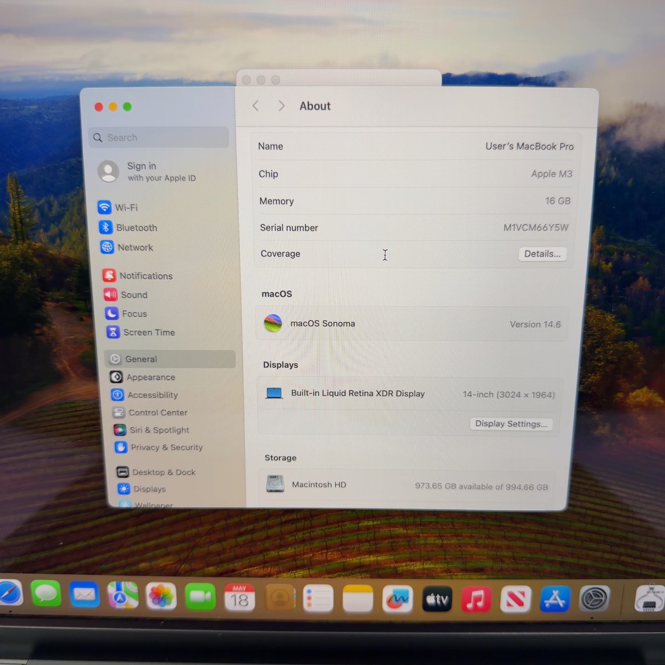Image resolution: width=665 pixels, height=665 pixels.
Task: Open Bluetooth settings pane
Action: pos(128,227)
